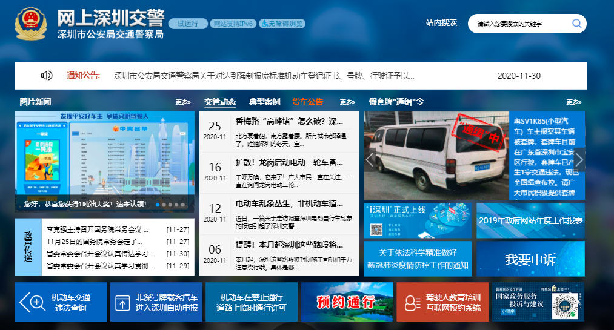Open 11月25日的国务院常务会定了 item
The image size is (614, 330).
coord(95,242)
